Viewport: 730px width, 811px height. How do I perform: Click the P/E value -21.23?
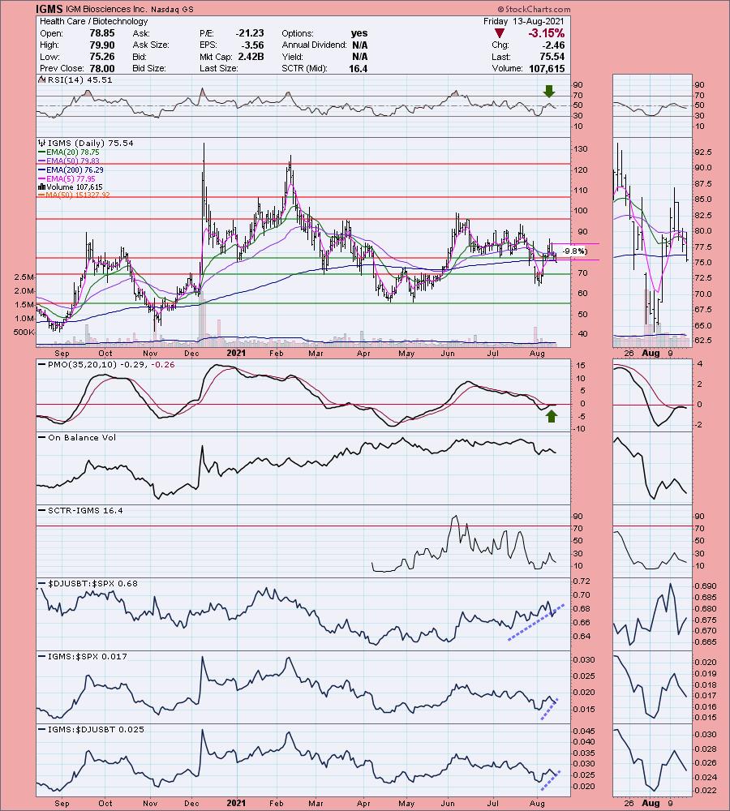coord(250,33)
